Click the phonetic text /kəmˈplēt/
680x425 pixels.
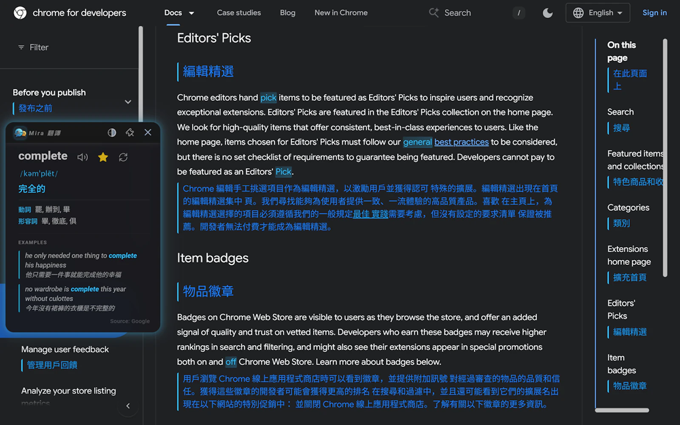(x=39, y=173)
